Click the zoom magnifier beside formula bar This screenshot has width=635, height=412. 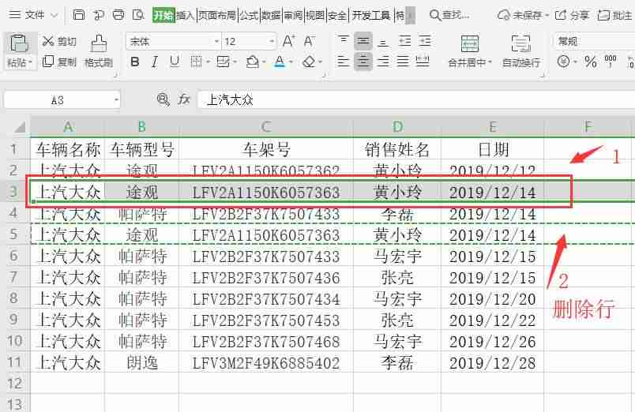click(163, 99)
